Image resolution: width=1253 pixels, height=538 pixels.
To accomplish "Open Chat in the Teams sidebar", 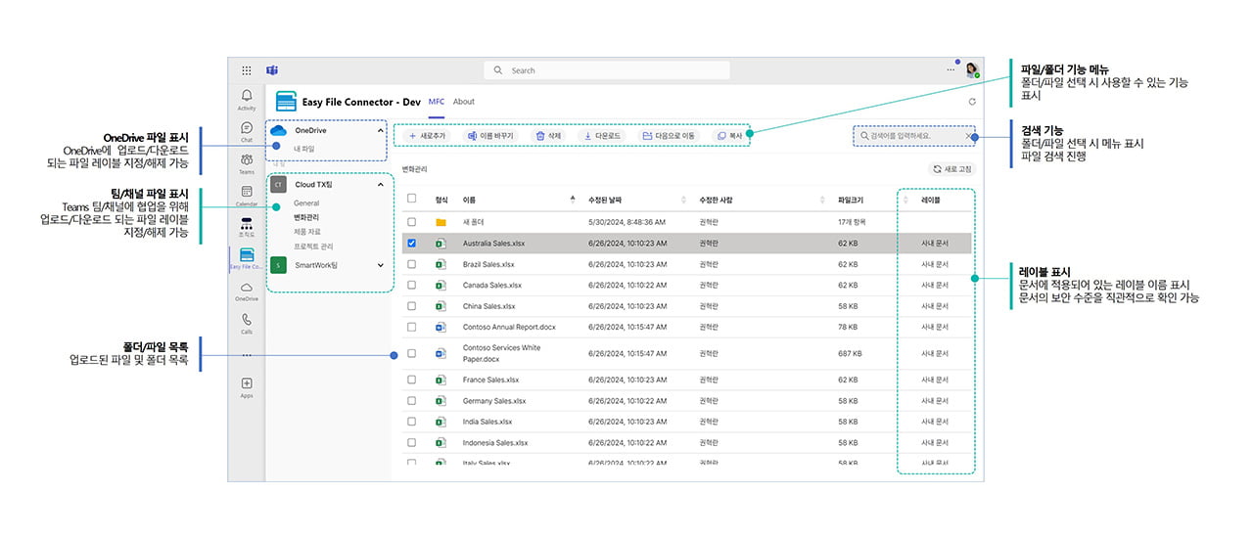I will tap(247, 131).
